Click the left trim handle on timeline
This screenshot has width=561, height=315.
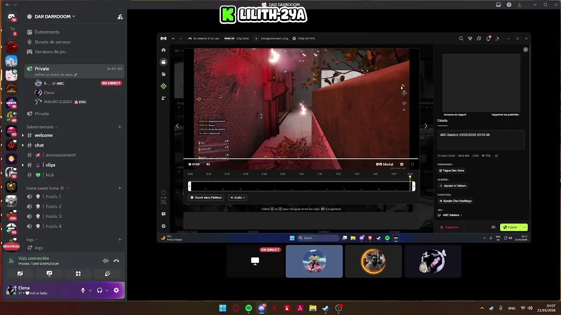190,186
